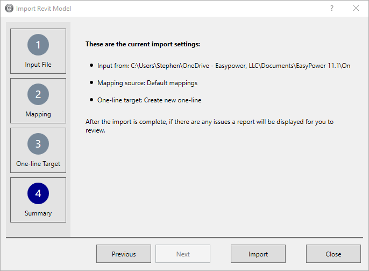This screenshot has height=271, width=369.
Task: Open the One-line Target step label
Action: (x=38, y=164)
